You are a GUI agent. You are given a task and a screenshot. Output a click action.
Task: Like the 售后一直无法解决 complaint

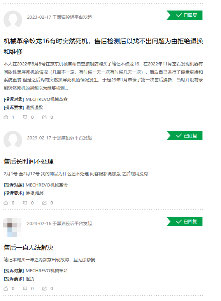(x=6, y=288)
